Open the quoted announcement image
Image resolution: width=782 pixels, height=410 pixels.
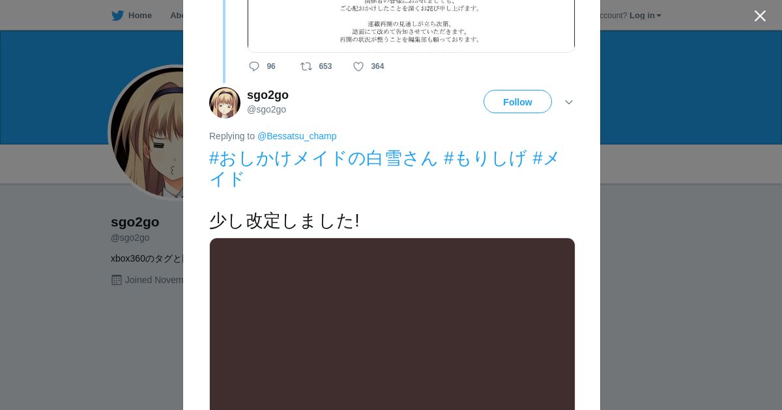point(411,26)
